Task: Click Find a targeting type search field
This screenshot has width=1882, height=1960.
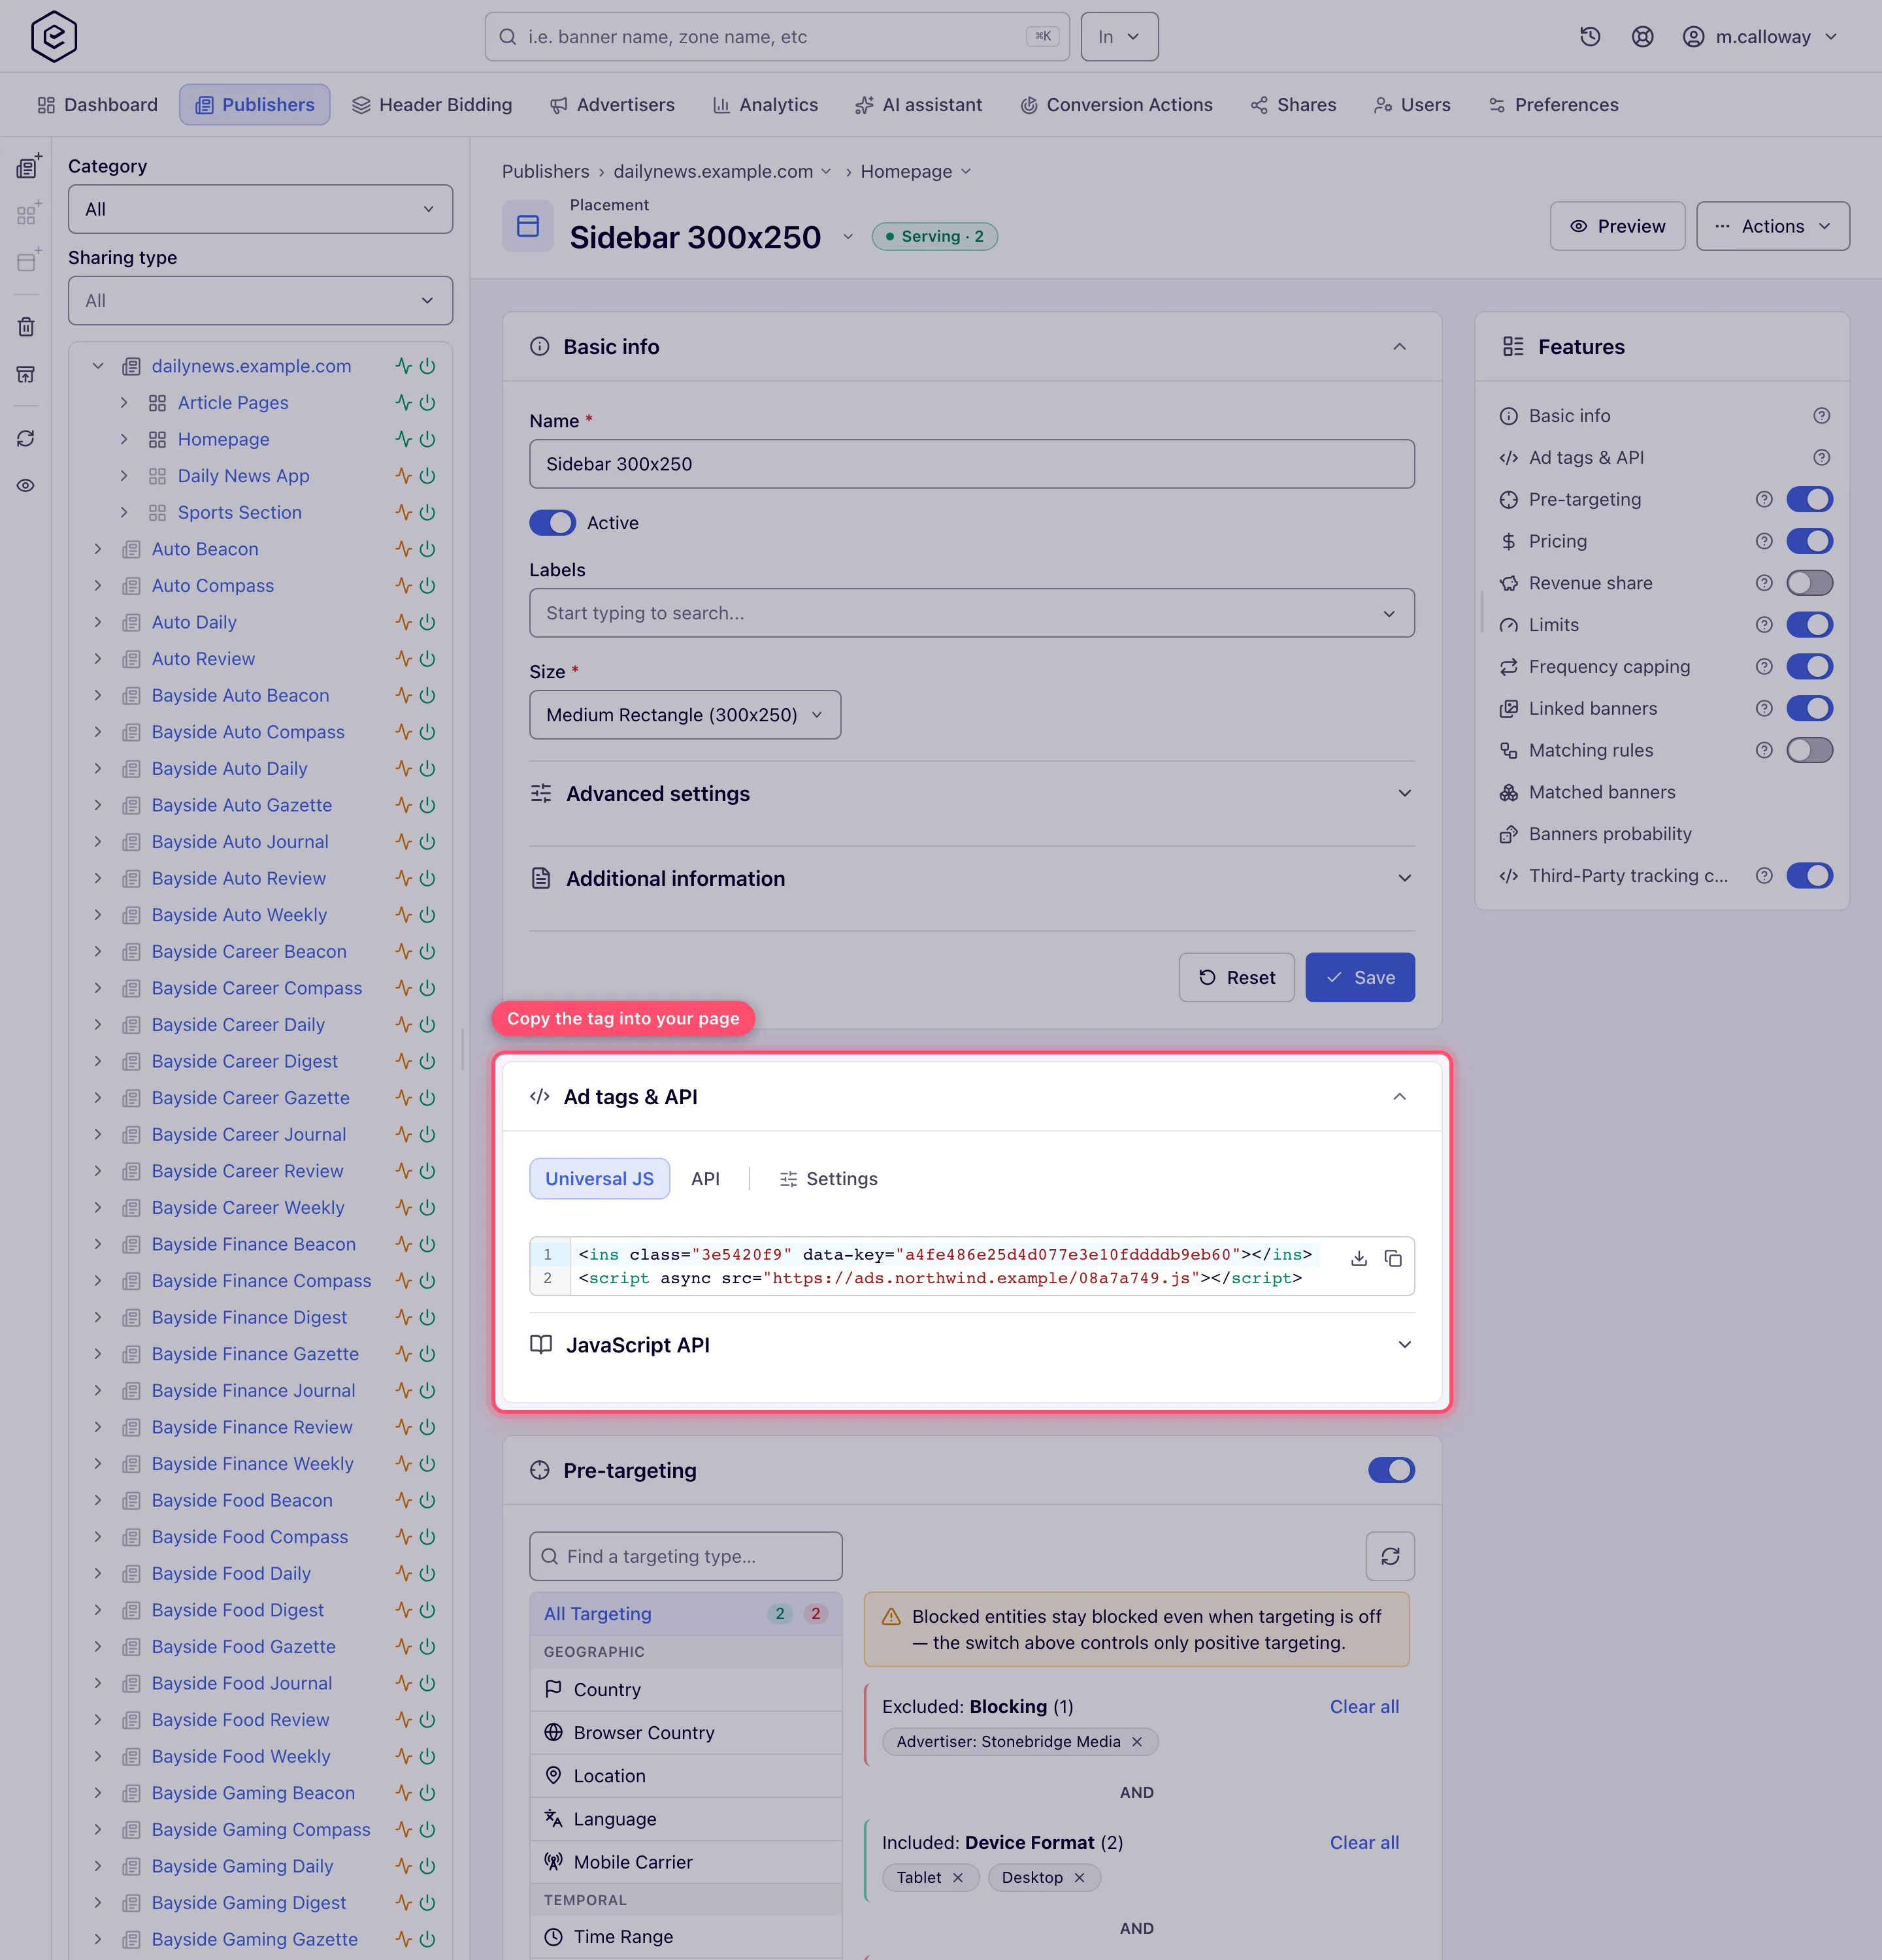Action: click(x=685, y=1556)
